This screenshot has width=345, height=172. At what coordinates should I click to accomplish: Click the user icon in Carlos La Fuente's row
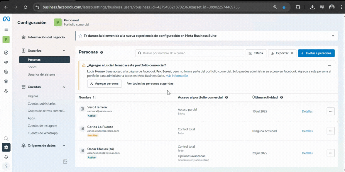(82, 129)
